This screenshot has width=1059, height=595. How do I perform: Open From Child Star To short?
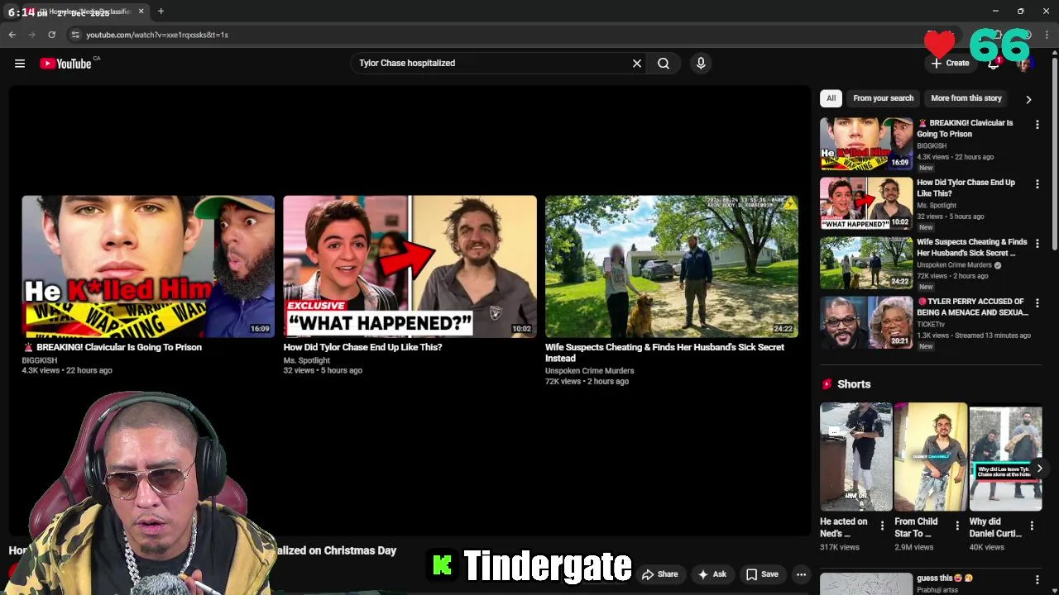[x=930, y=457]
